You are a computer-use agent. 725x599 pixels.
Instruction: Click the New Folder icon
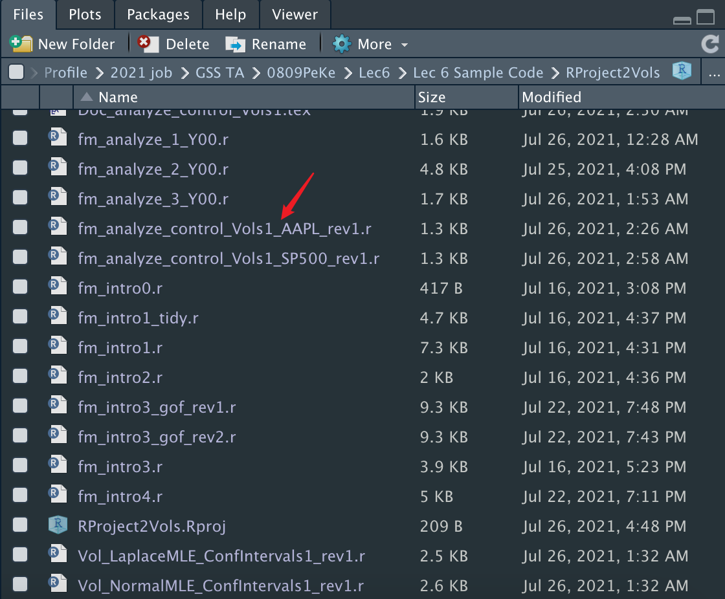click(x=21, y=44)
